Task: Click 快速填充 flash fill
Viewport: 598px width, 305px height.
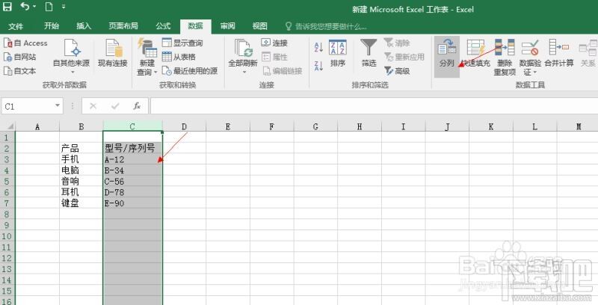Action: point(475,53)
